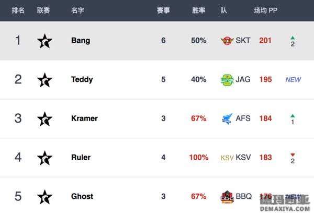Click the league star icon beside Bang
The image size is (314, 215).
coord(44,41)
